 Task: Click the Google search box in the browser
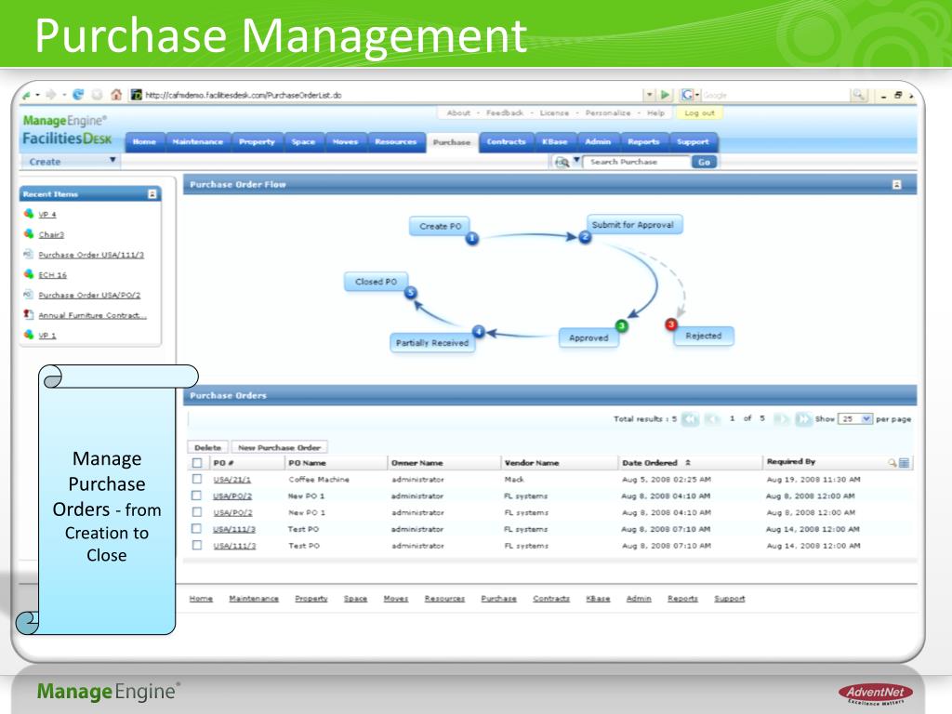coord(774,96)
